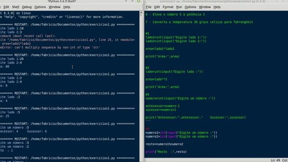Click 'antecessor=numero-1' line in editor
This screenshot has height=162, width=288.
(x=162, y=106)
